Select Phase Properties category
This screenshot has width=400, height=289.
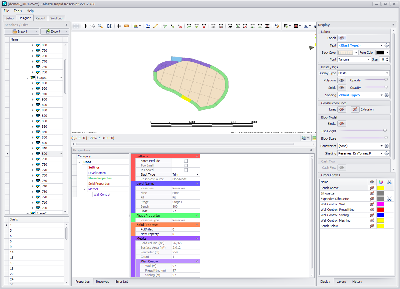click(100, 178)
